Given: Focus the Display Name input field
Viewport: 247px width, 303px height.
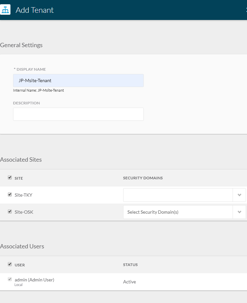Looking at the screenshot, I should click(78, 80).
